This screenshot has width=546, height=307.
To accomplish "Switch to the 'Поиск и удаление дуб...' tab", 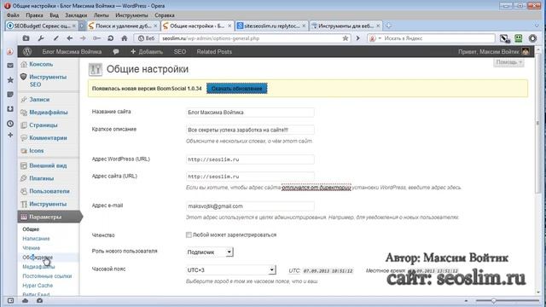I will click(123, 26).
